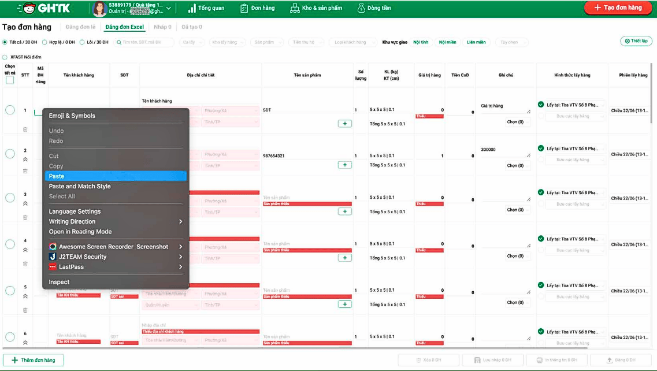Open Phiên lấy hàng dropdown in row 2
This screenshot has width=657, height=371.
coord(632,154)
